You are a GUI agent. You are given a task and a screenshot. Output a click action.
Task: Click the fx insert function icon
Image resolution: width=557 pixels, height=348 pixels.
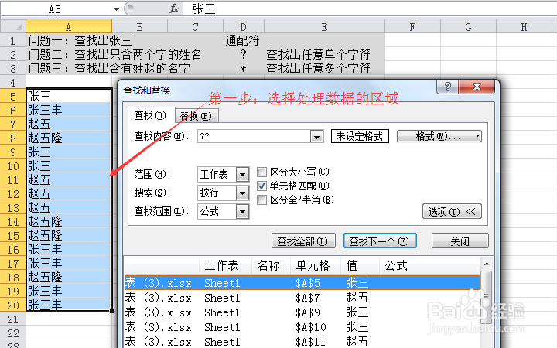point(174,9)
